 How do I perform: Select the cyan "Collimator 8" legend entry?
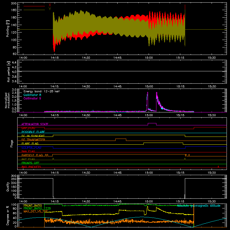click(x=32, y=95)
